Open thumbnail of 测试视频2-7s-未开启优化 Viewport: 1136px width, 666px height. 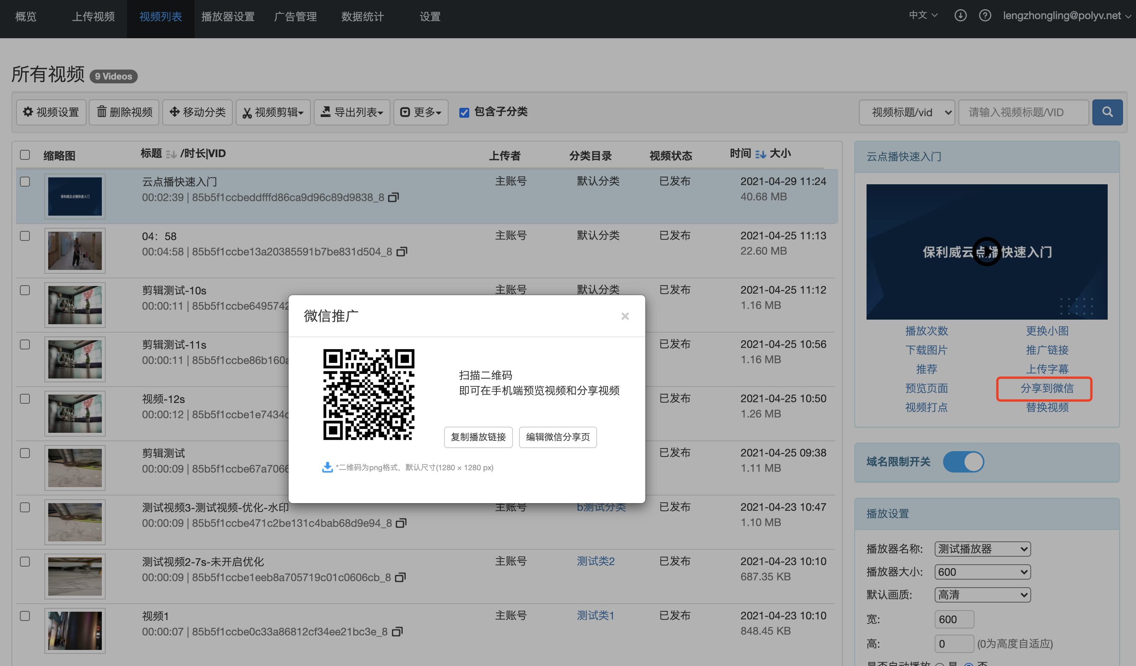pos(75,577)
